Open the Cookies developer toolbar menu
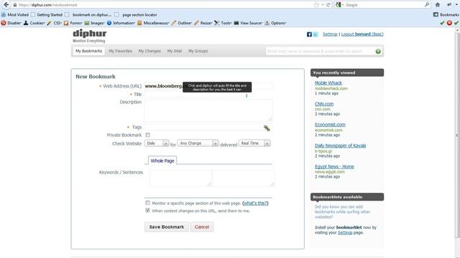Image resolution: width=460 pixels, height=258 pixels. [34, 23]
